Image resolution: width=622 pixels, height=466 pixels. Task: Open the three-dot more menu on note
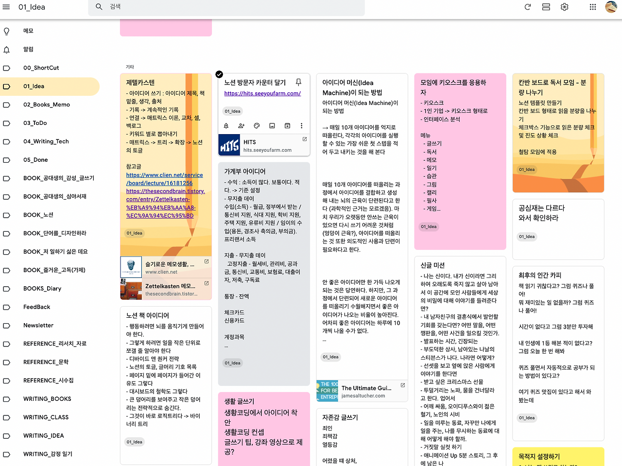(x=301, y=126)
